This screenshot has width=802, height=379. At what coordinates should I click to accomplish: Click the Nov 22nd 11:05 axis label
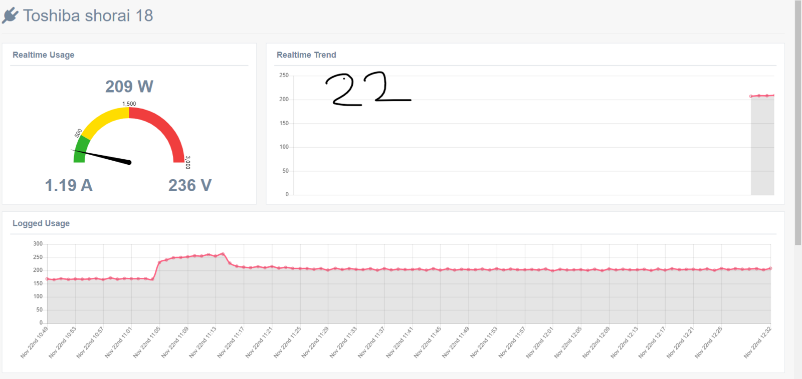[x=146, y=342]
